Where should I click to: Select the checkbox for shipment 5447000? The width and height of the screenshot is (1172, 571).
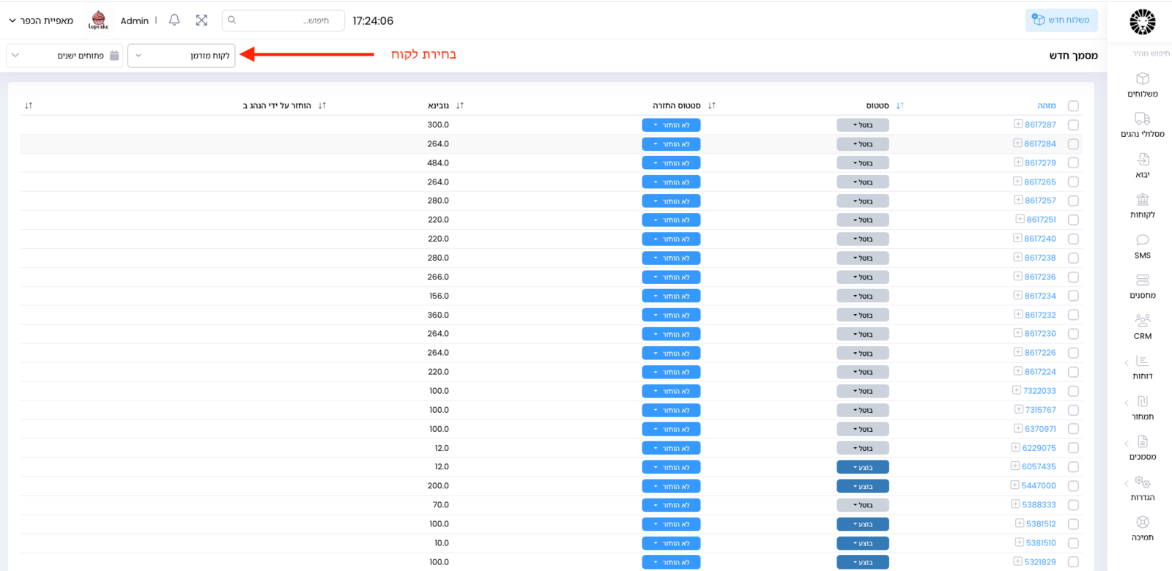[1073, 485]
